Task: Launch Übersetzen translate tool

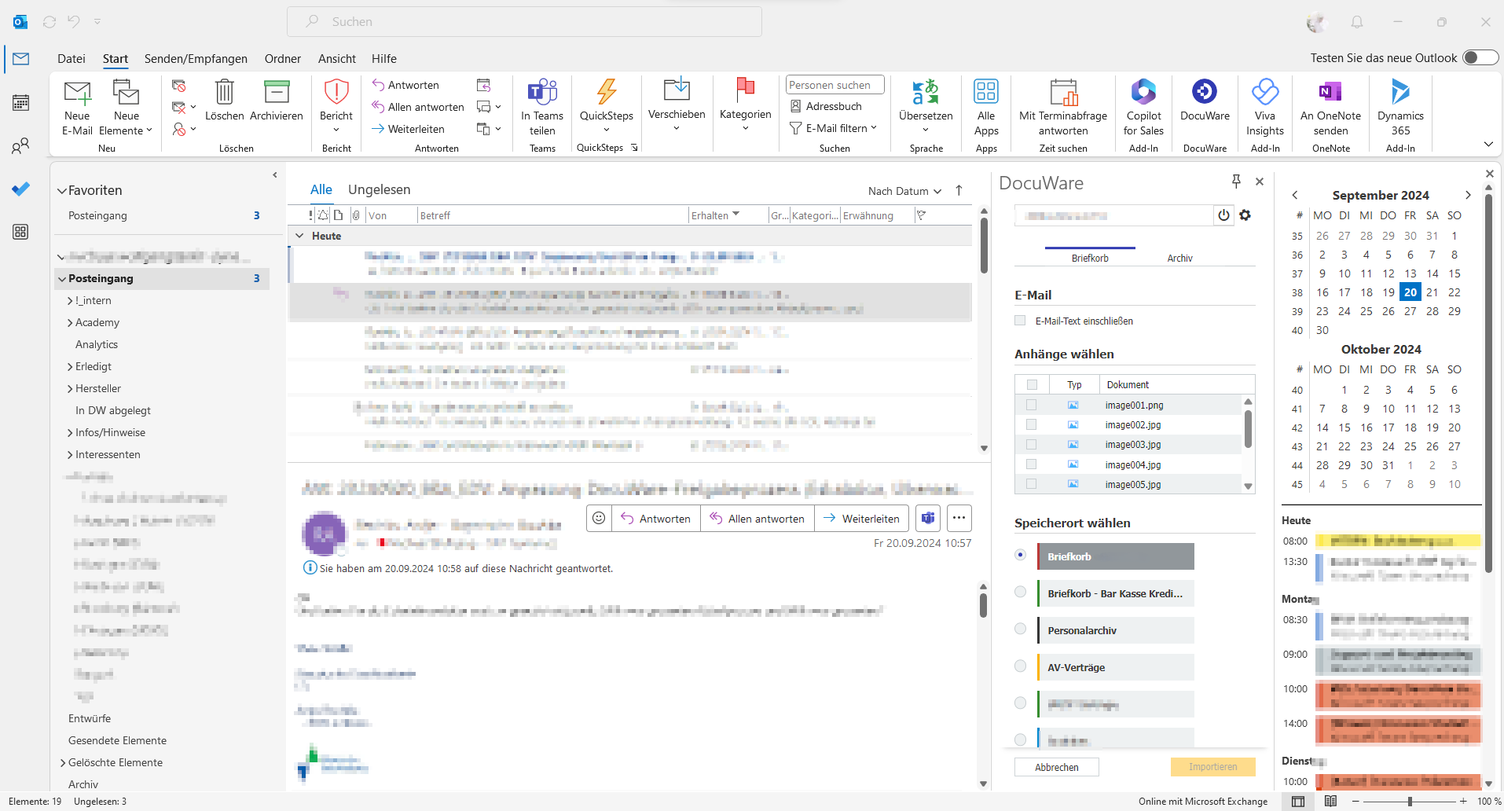Action: click(926, 106)
